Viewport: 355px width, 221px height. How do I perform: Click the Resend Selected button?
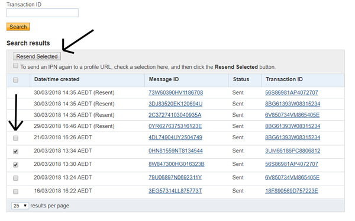coord(37,56)
